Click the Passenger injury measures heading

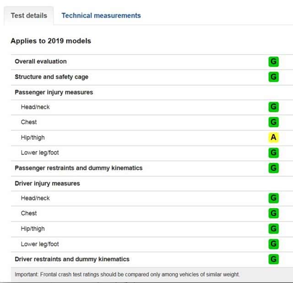click(x=54, y=92)
